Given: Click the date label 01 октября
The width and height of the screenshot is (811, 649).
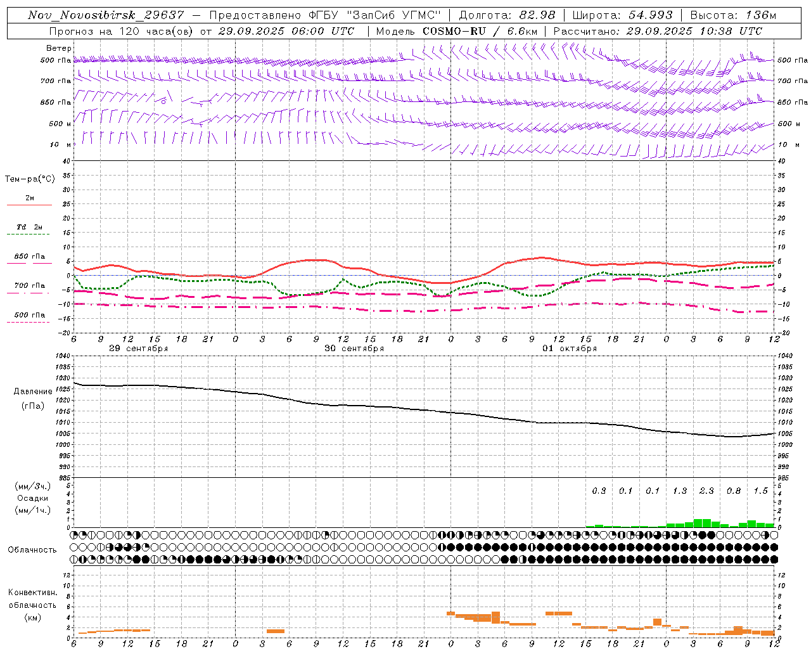Looking at the screenshot, I should (570, 349).
